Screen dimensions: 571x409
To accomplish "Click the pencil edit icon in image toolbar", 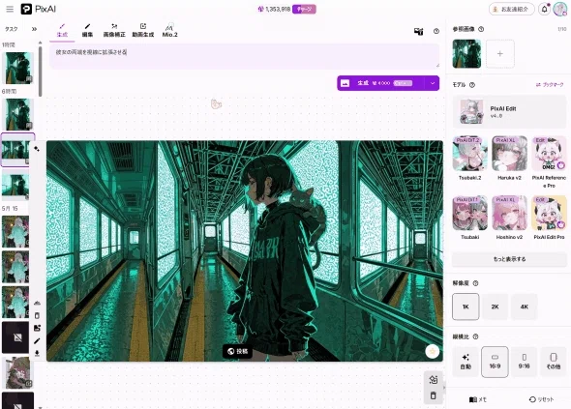I will click(37, 341).
